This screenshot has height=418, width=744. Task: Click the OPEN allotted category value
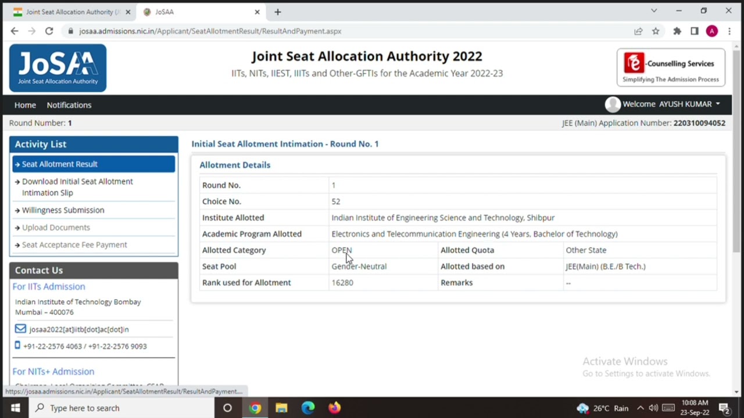(x=342, y=250)
